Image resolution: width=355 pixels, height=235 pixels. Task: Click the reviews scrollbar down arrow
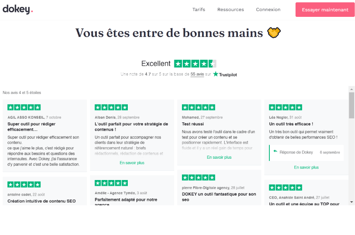(351, 202)
